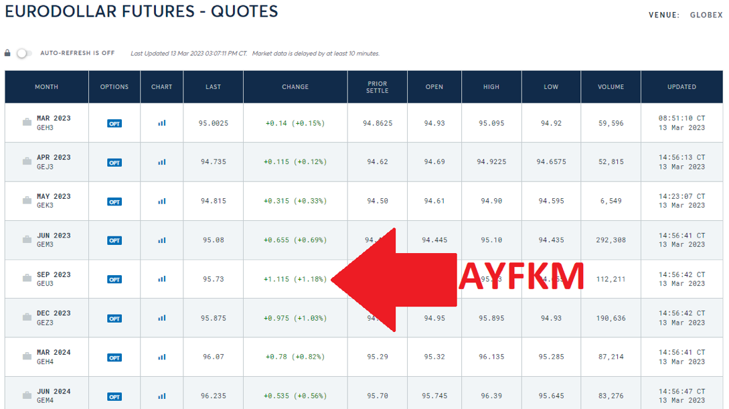
Task: Open chart icon for SEP 2023 GEU3
Action: (x=162, y=279)
